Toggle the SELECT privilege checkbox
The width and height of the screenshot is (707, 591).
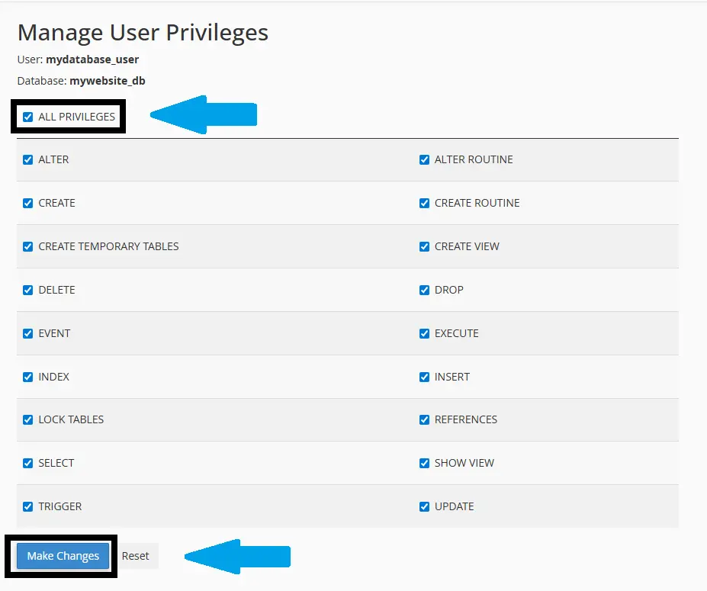pos(28,463)
